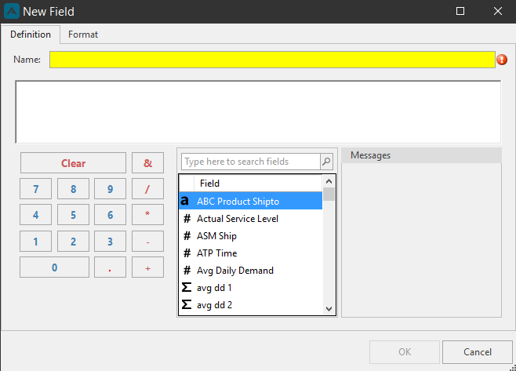The height and width of the screenshot is (371, 516).
Task: Select ATP Time field
Action: point(250,253)
